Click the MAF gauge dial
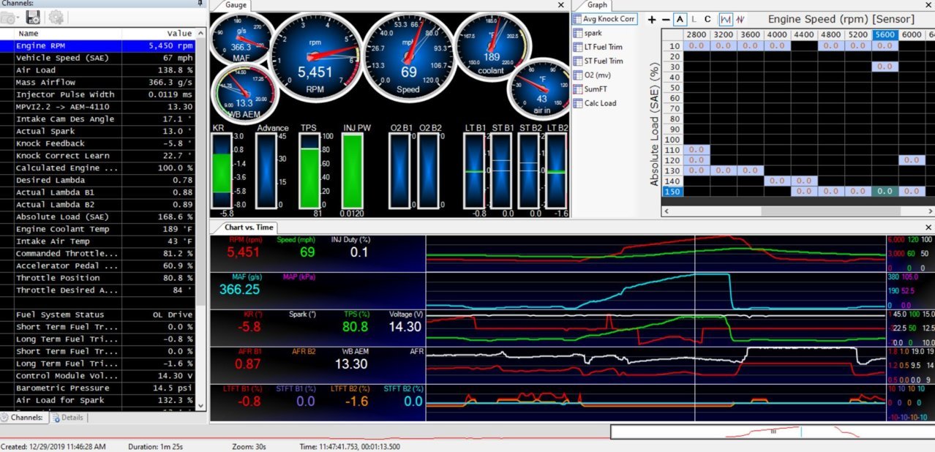This screenshot has height=452, width=935. 241,37
